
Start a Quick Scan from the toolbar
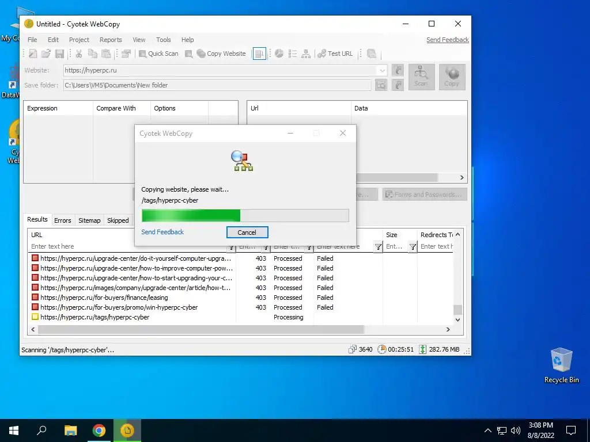(158, 54)
